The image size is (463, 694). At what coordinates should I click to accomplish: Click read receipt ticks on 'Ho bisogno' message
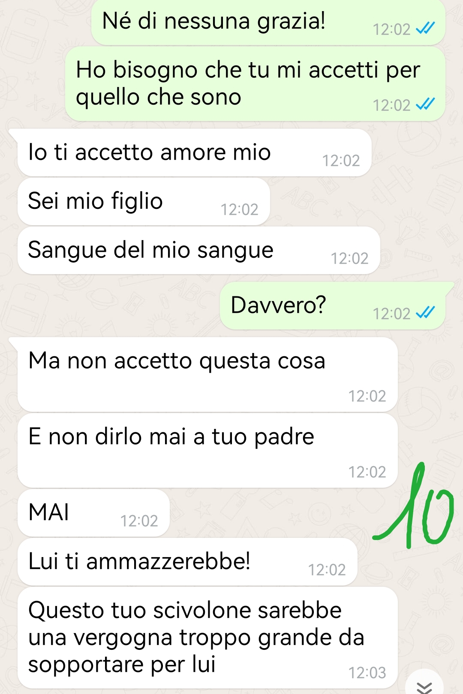pos(425,104)
